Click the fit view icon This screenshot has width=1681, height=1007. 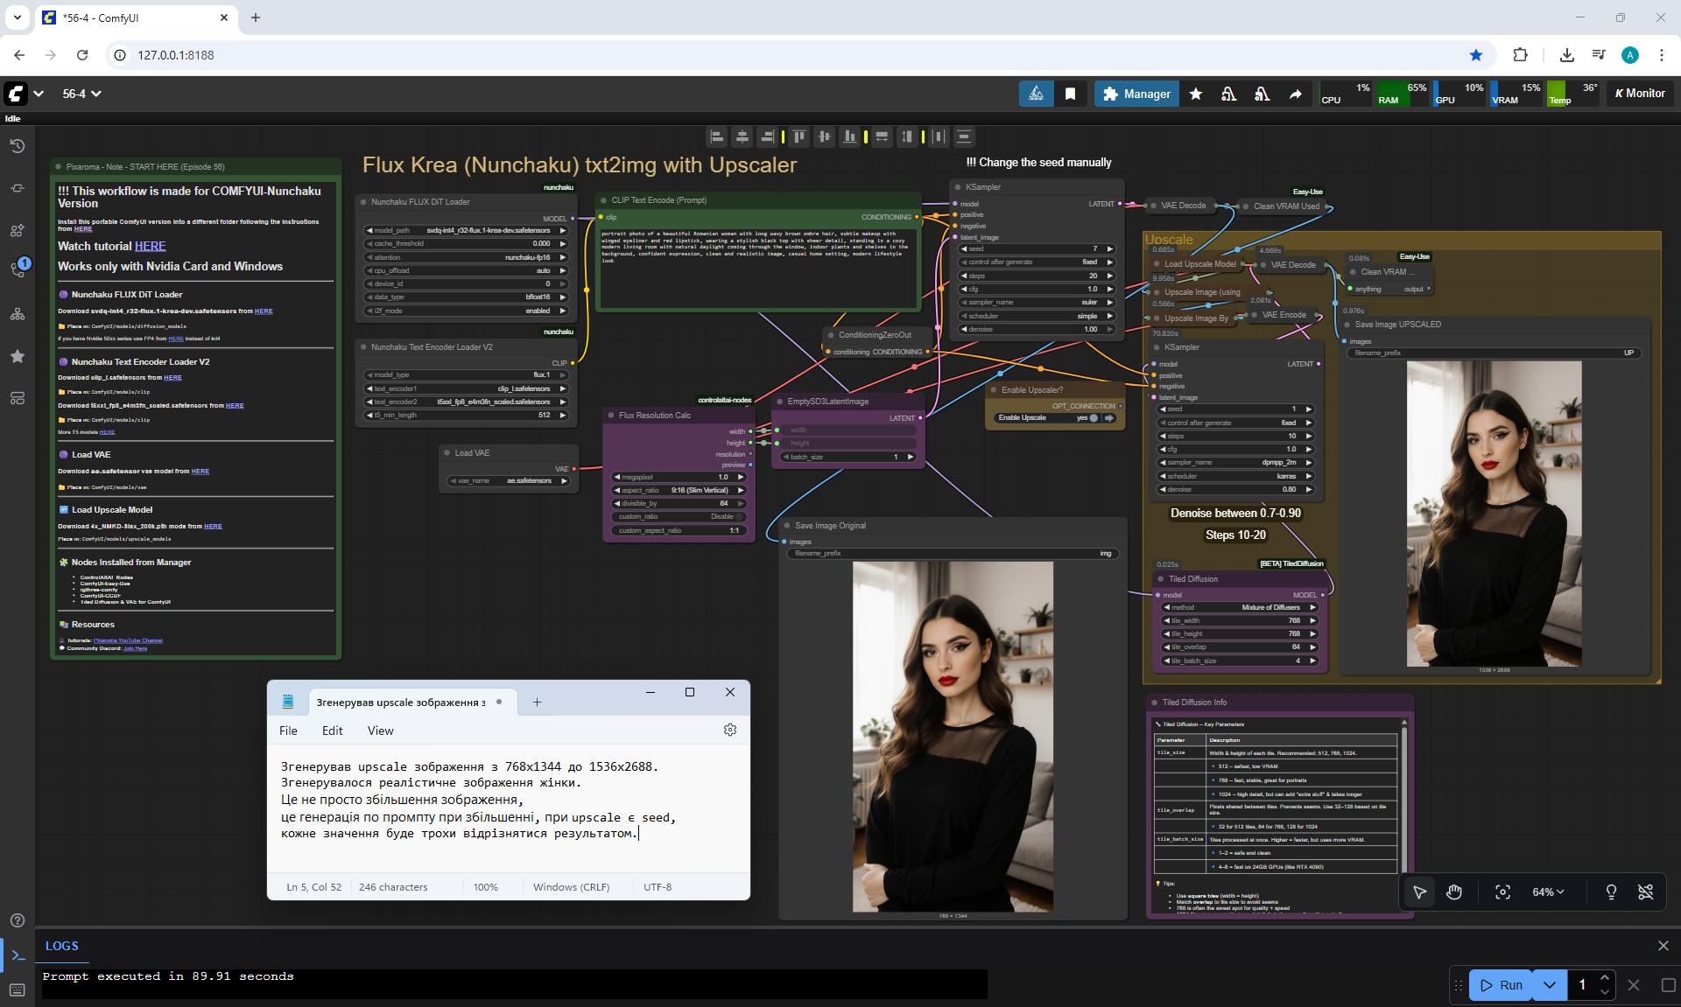coord(1502,892)
